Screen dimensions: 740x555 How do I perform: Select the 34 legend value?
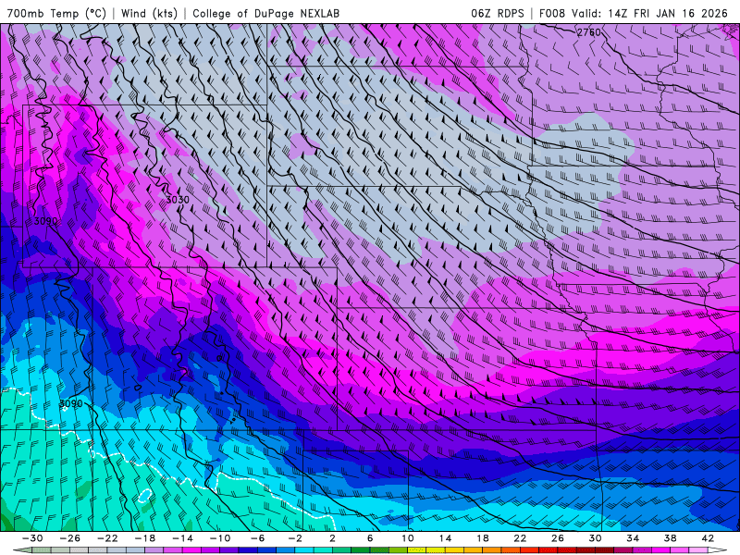(633, 538)
